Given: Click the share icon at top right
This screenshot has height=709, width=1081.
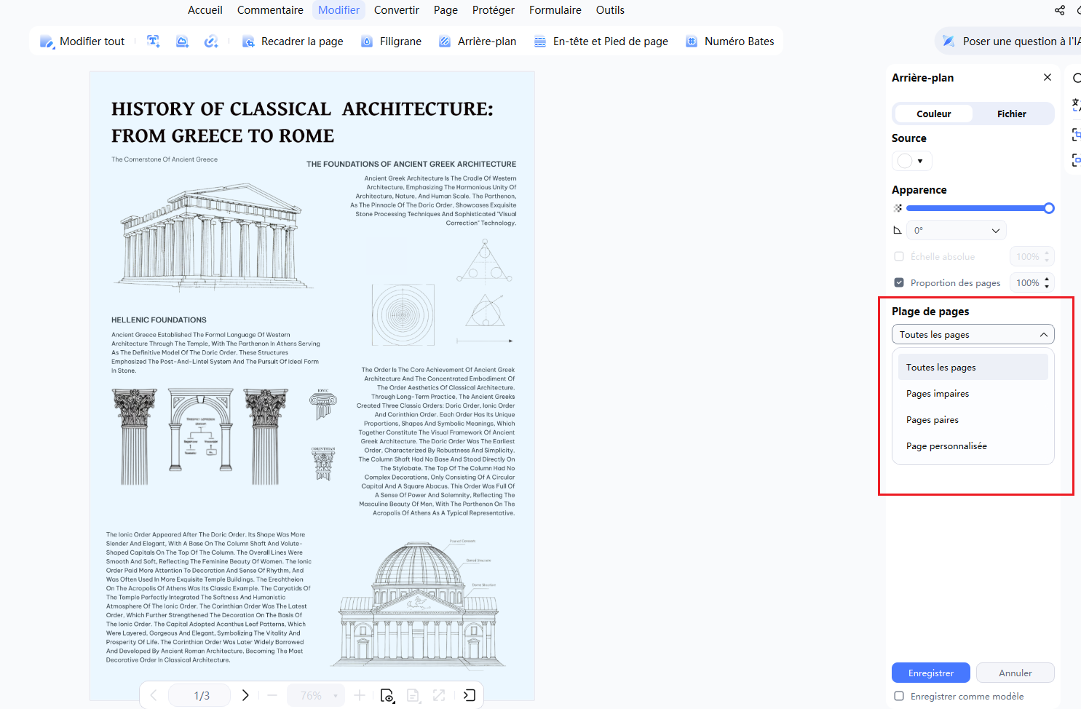Looking at the screenshot, I should 1060,10.
